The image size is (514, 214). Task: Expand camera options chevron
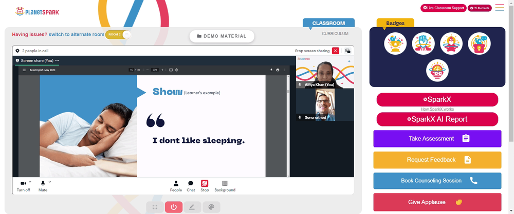point(30,182)
